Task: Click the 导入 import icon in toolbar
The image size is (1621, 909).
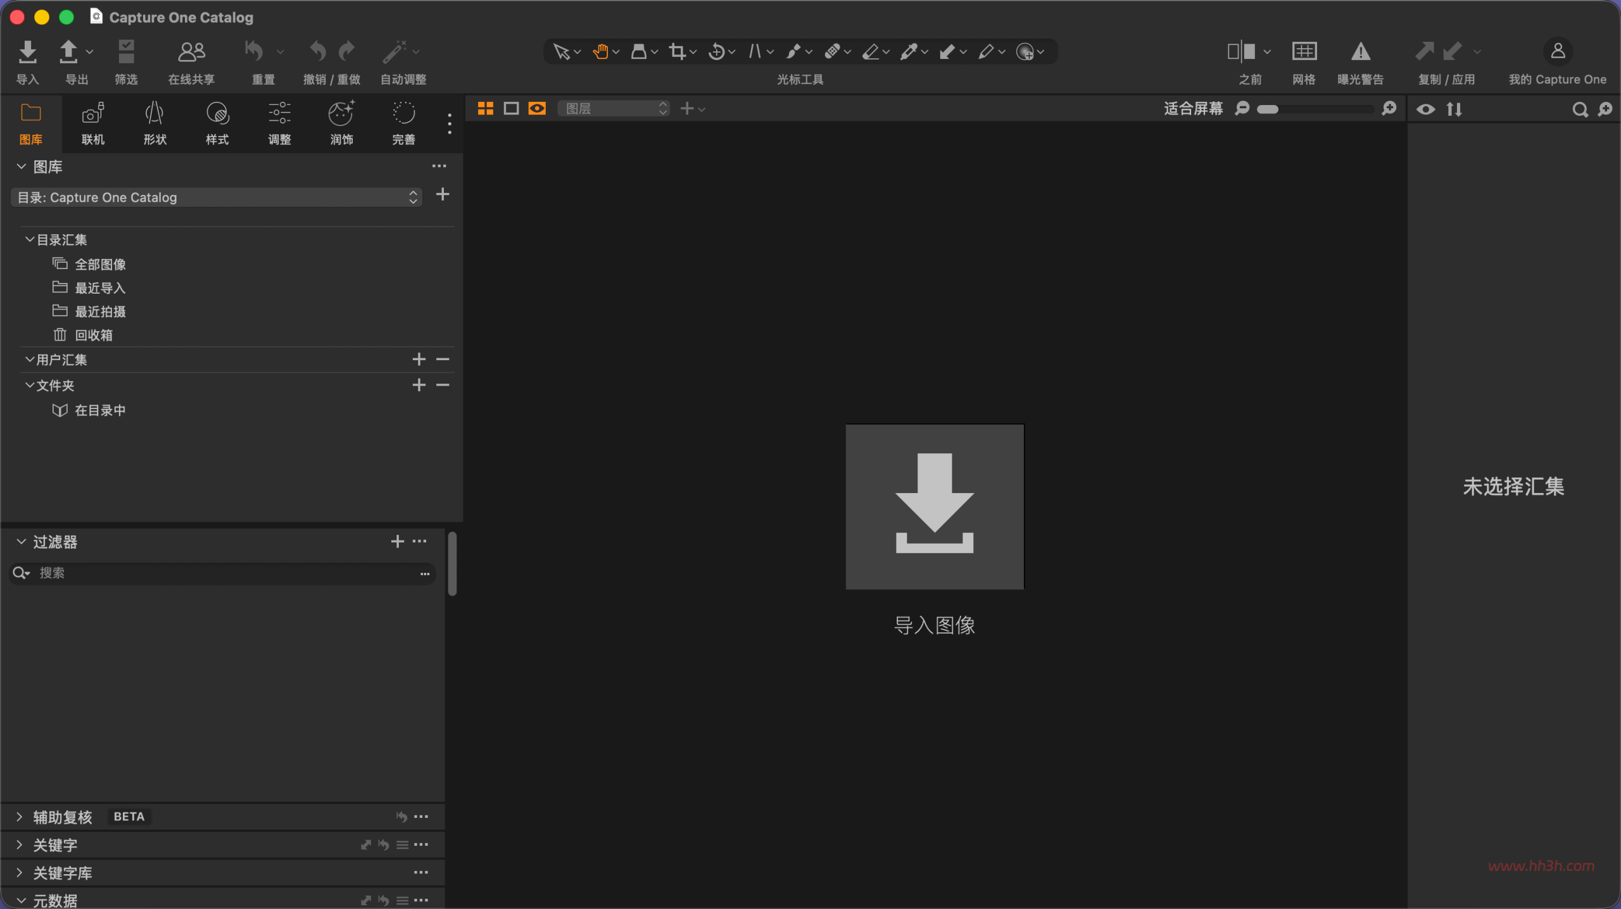Action: pyautogui.click(x=27, y=52)
